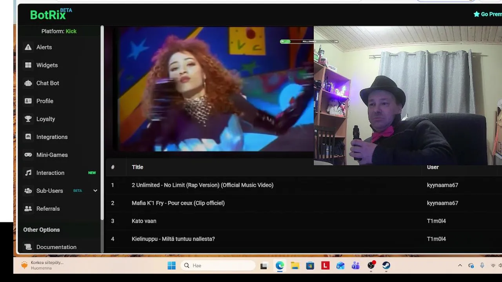This screenshot has width=502, height=282.
Task: Open Microsoft Store from taskbar
Action: click(310, 266)
